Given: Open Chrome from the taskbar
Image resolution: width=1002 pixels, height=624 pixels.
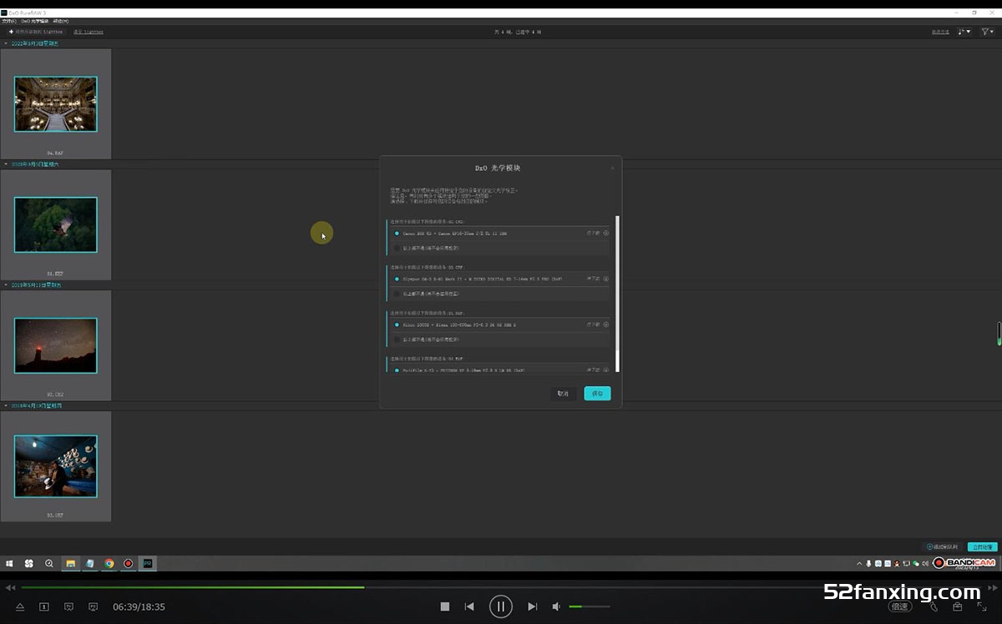Looking at the screenshot, I should click(109, 563).
